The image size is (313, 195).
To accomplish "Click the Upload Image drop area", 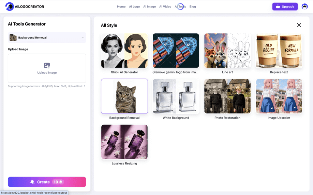I will pyautogui.click(x=47, y=68).
